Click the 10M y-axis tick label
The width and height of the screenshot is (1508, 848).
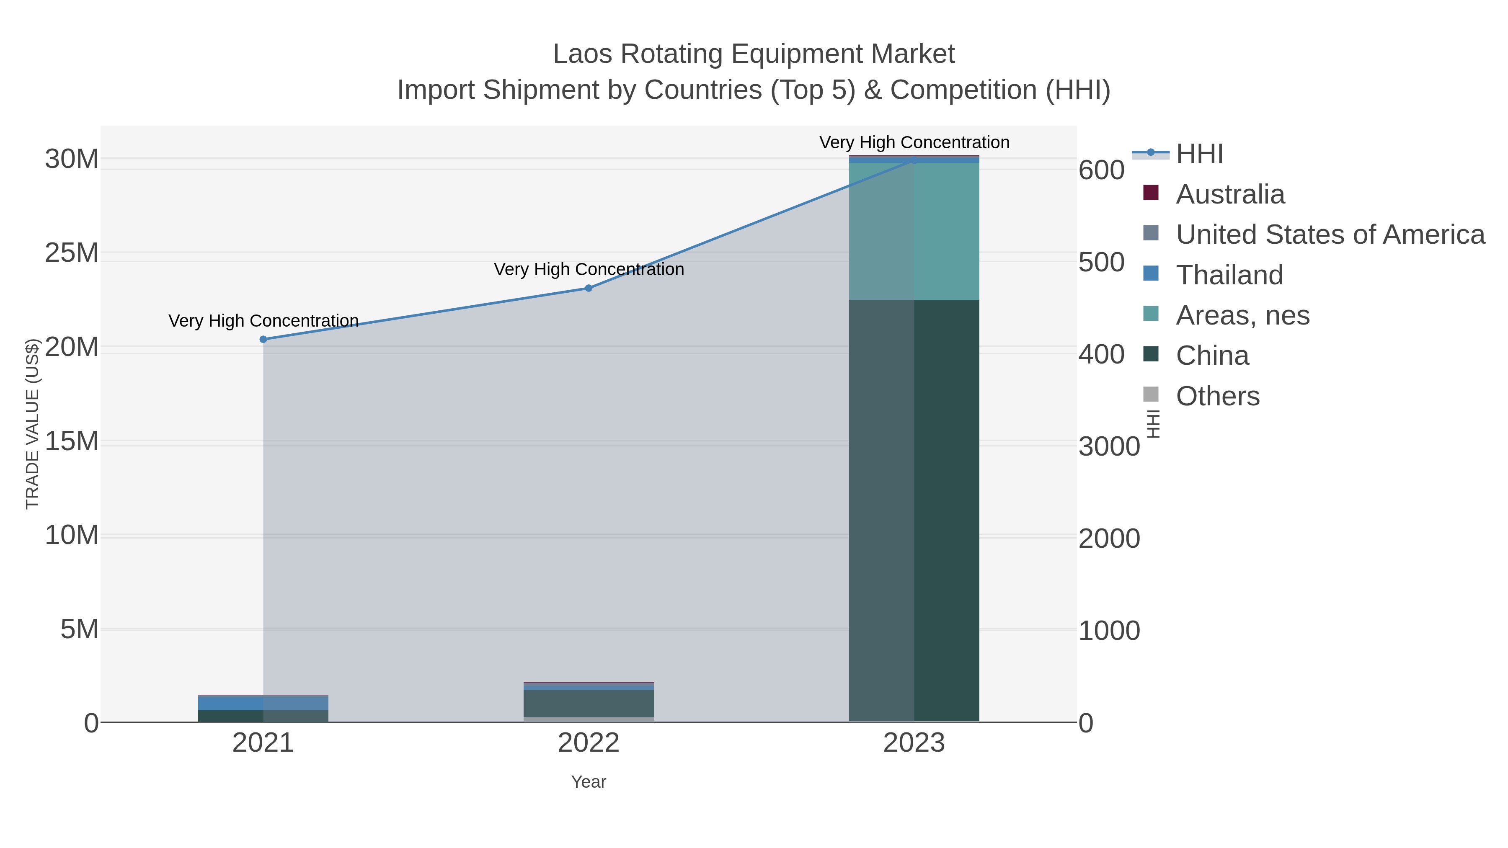coord(72,535)
